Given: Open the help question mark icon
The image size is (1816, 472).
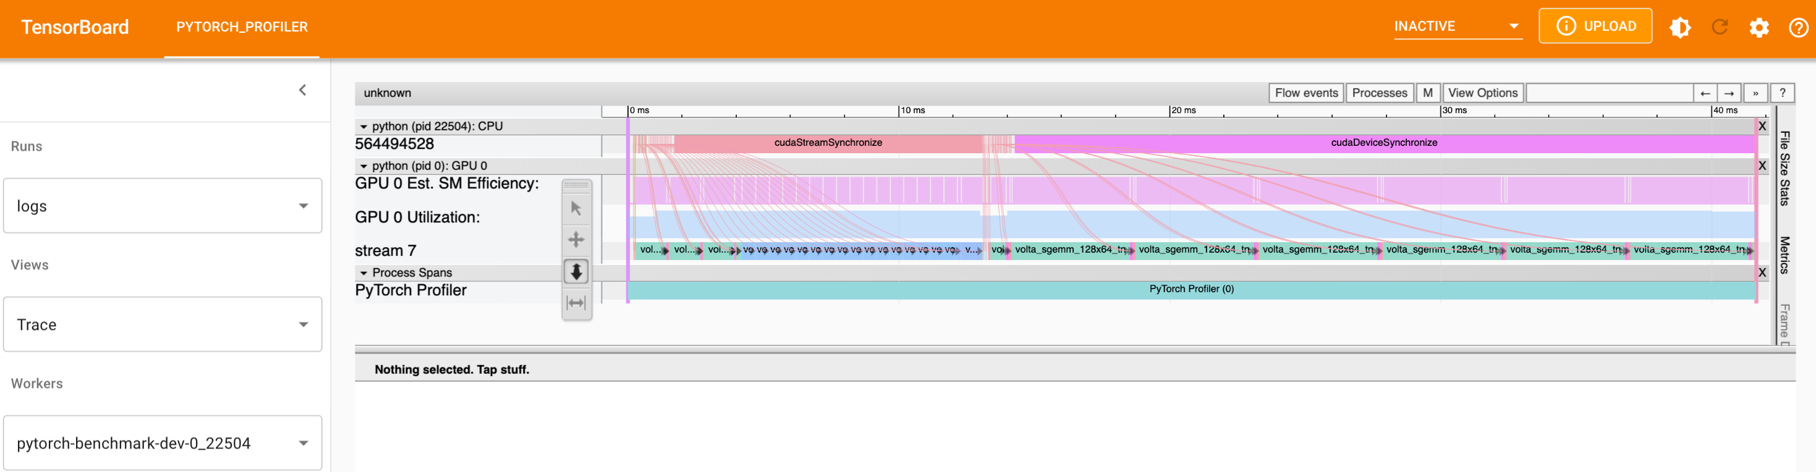Looking at the screenshot, I should click(x=1798, y=27).
